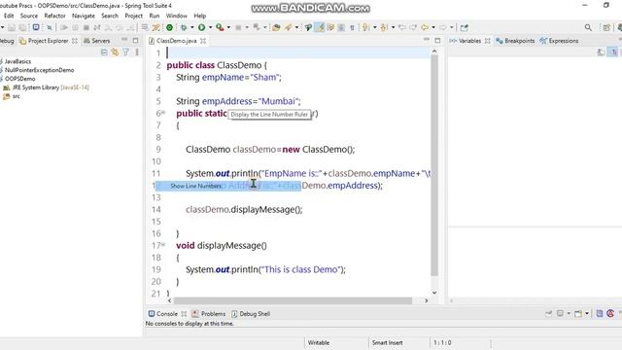Viewport: 622px width, 350px height.
Task: Click the Open Type icon in toolbar
Action: (x=276, y=27)
